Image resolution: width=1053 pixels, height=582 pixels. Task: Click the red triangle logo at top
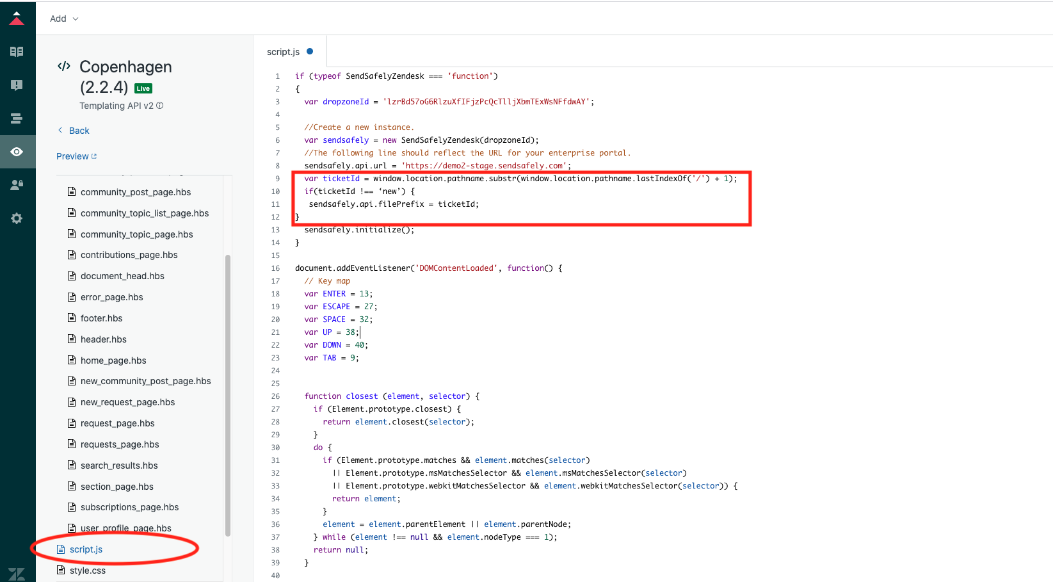point(17,18)
